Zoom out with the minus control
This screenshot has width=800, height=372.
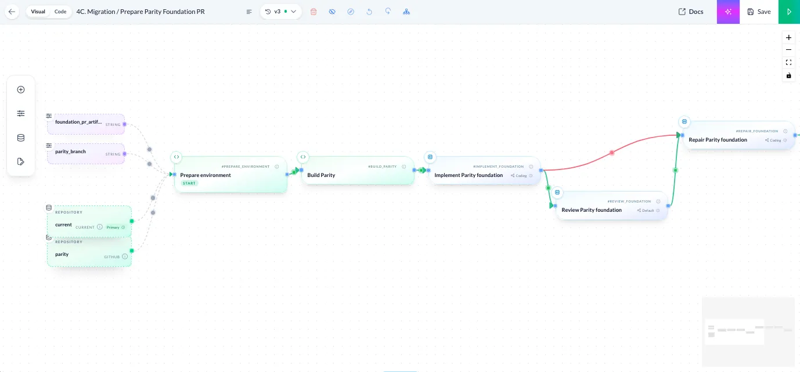coord(788,50)
